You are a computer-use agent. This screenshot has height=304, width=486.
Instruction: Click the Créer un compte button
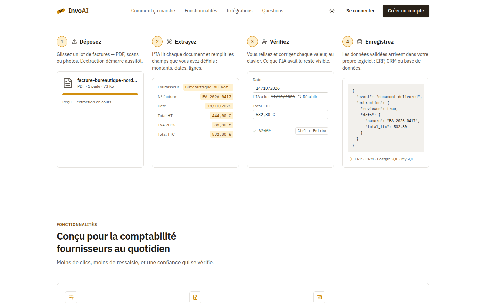406,11
